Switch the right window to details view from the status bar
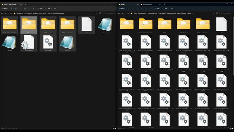Viewport: 234px width, 132px height. pos(230,129)
